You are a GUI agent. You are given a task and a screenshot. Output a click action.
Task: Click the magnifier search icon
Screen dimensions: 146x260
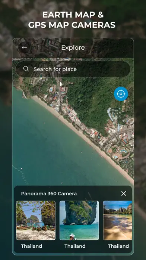26,69
